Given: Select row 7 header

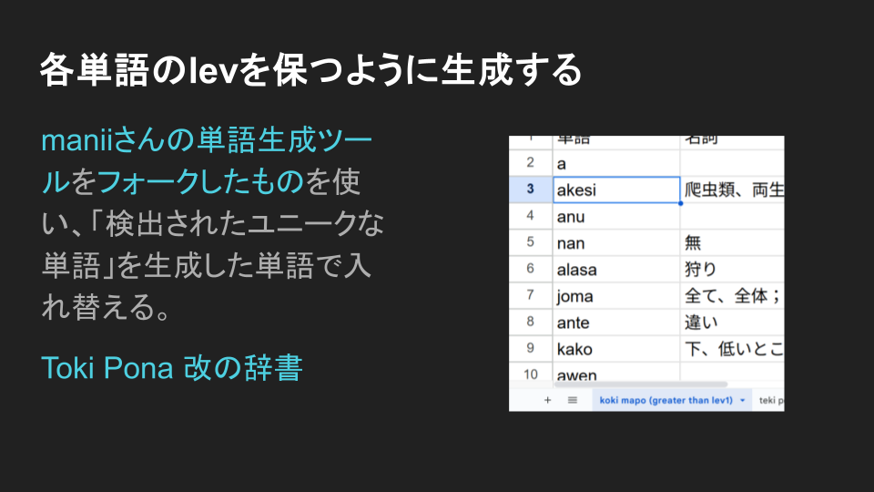Looking at the screenshot, I should (x=530, y=295).
